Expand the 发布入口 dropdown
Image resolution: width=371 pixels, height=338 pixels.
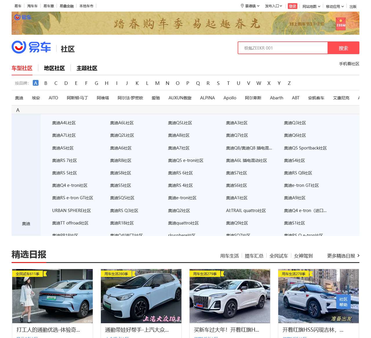(x=274, y=6)
